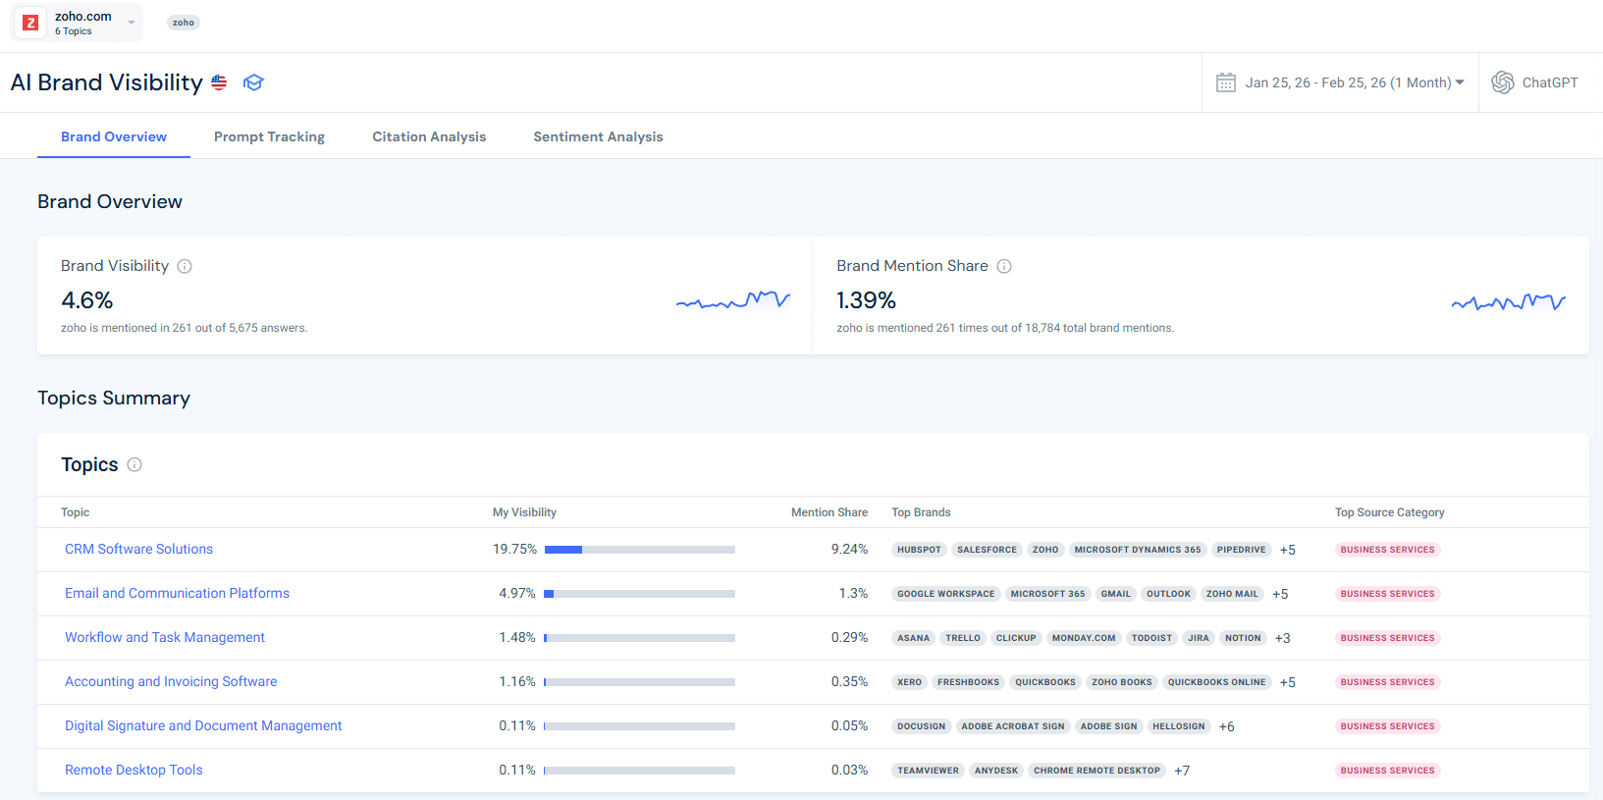1603x800 pixels.
Task: Click the My Visibility column header
Action: 524,512
